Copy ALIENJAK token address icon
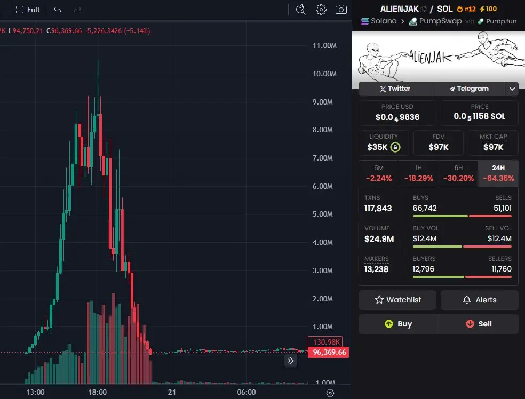The width and height of the screenshot is (525, 399). 424,9
